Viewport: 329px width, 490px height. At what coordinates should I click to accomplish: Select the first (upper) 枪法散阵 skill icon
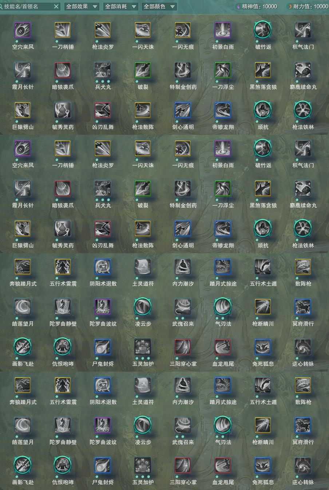click(x=143, y=110)
